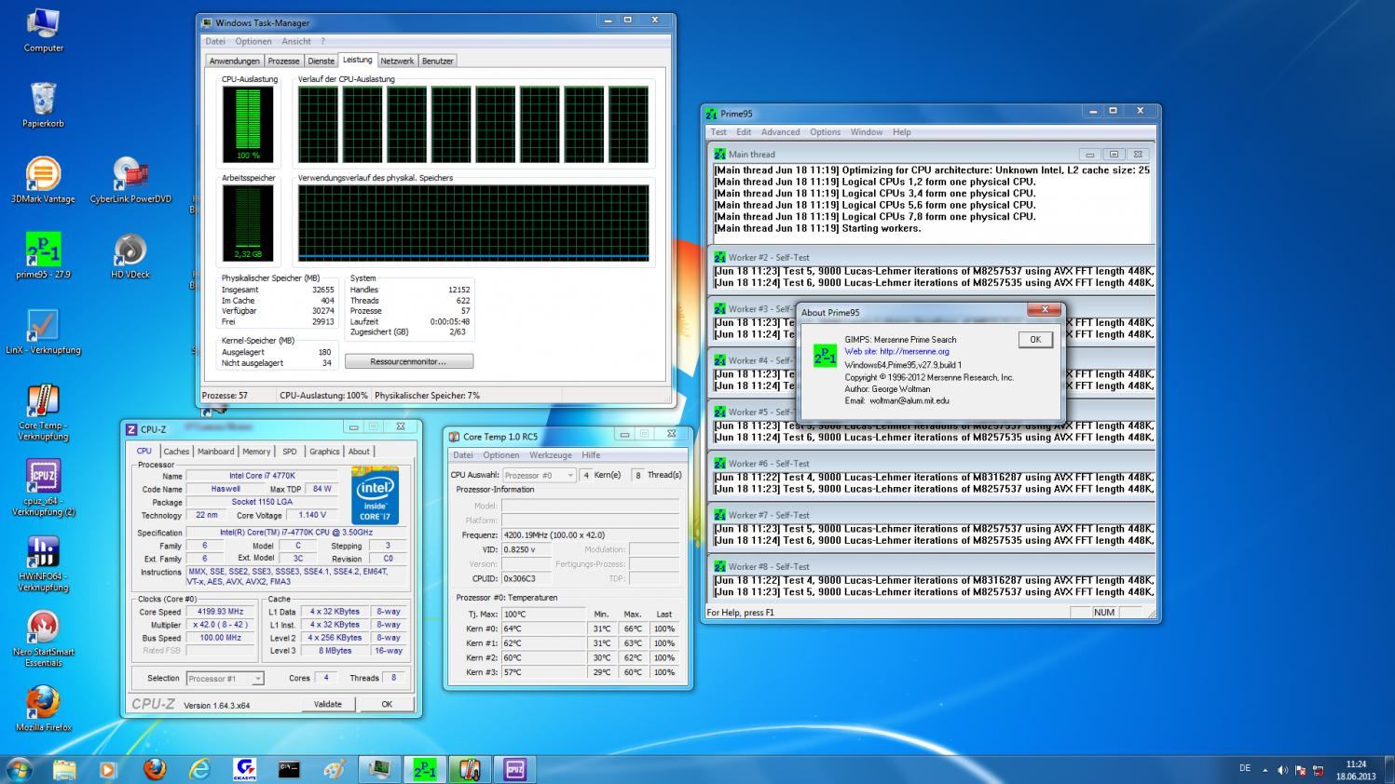Select the HD VDeck desktop icon
Image resolution: width=1395 pixels, height=784 pixels.
(130, 255)
